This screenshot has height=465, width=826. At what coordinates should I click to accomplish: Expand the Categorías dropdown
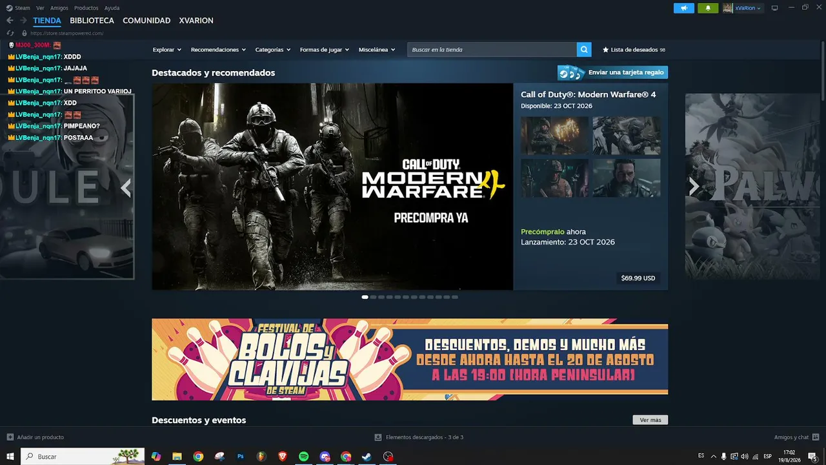[273, 50]
